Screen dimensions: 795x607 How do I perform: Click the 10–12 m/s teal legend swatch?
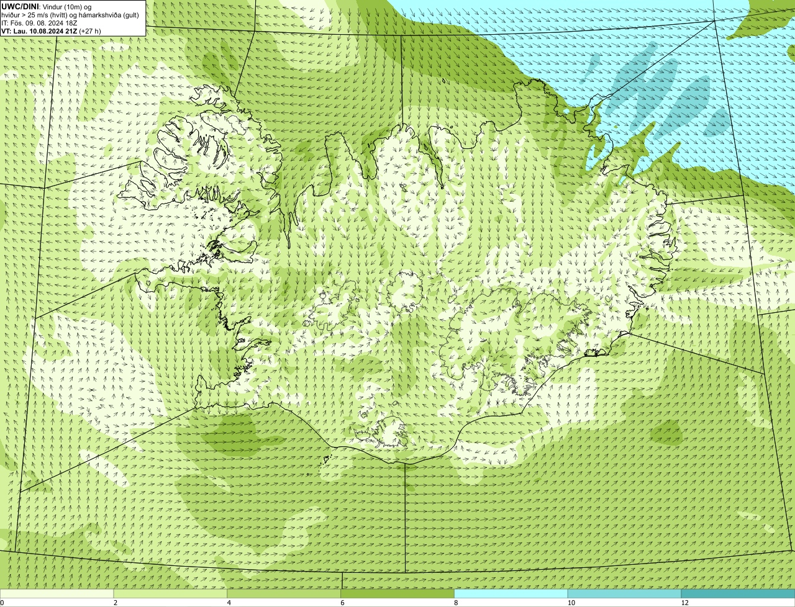(624, 594)
